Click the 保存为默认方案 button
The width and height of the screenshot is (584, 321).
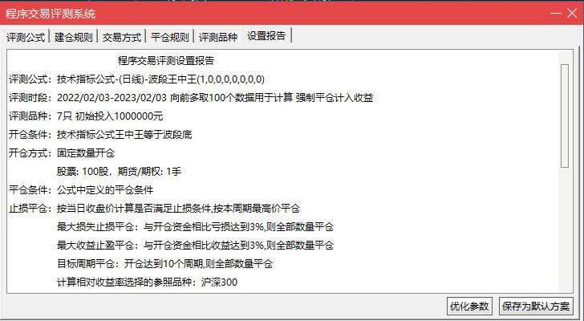tap(536, 307)
